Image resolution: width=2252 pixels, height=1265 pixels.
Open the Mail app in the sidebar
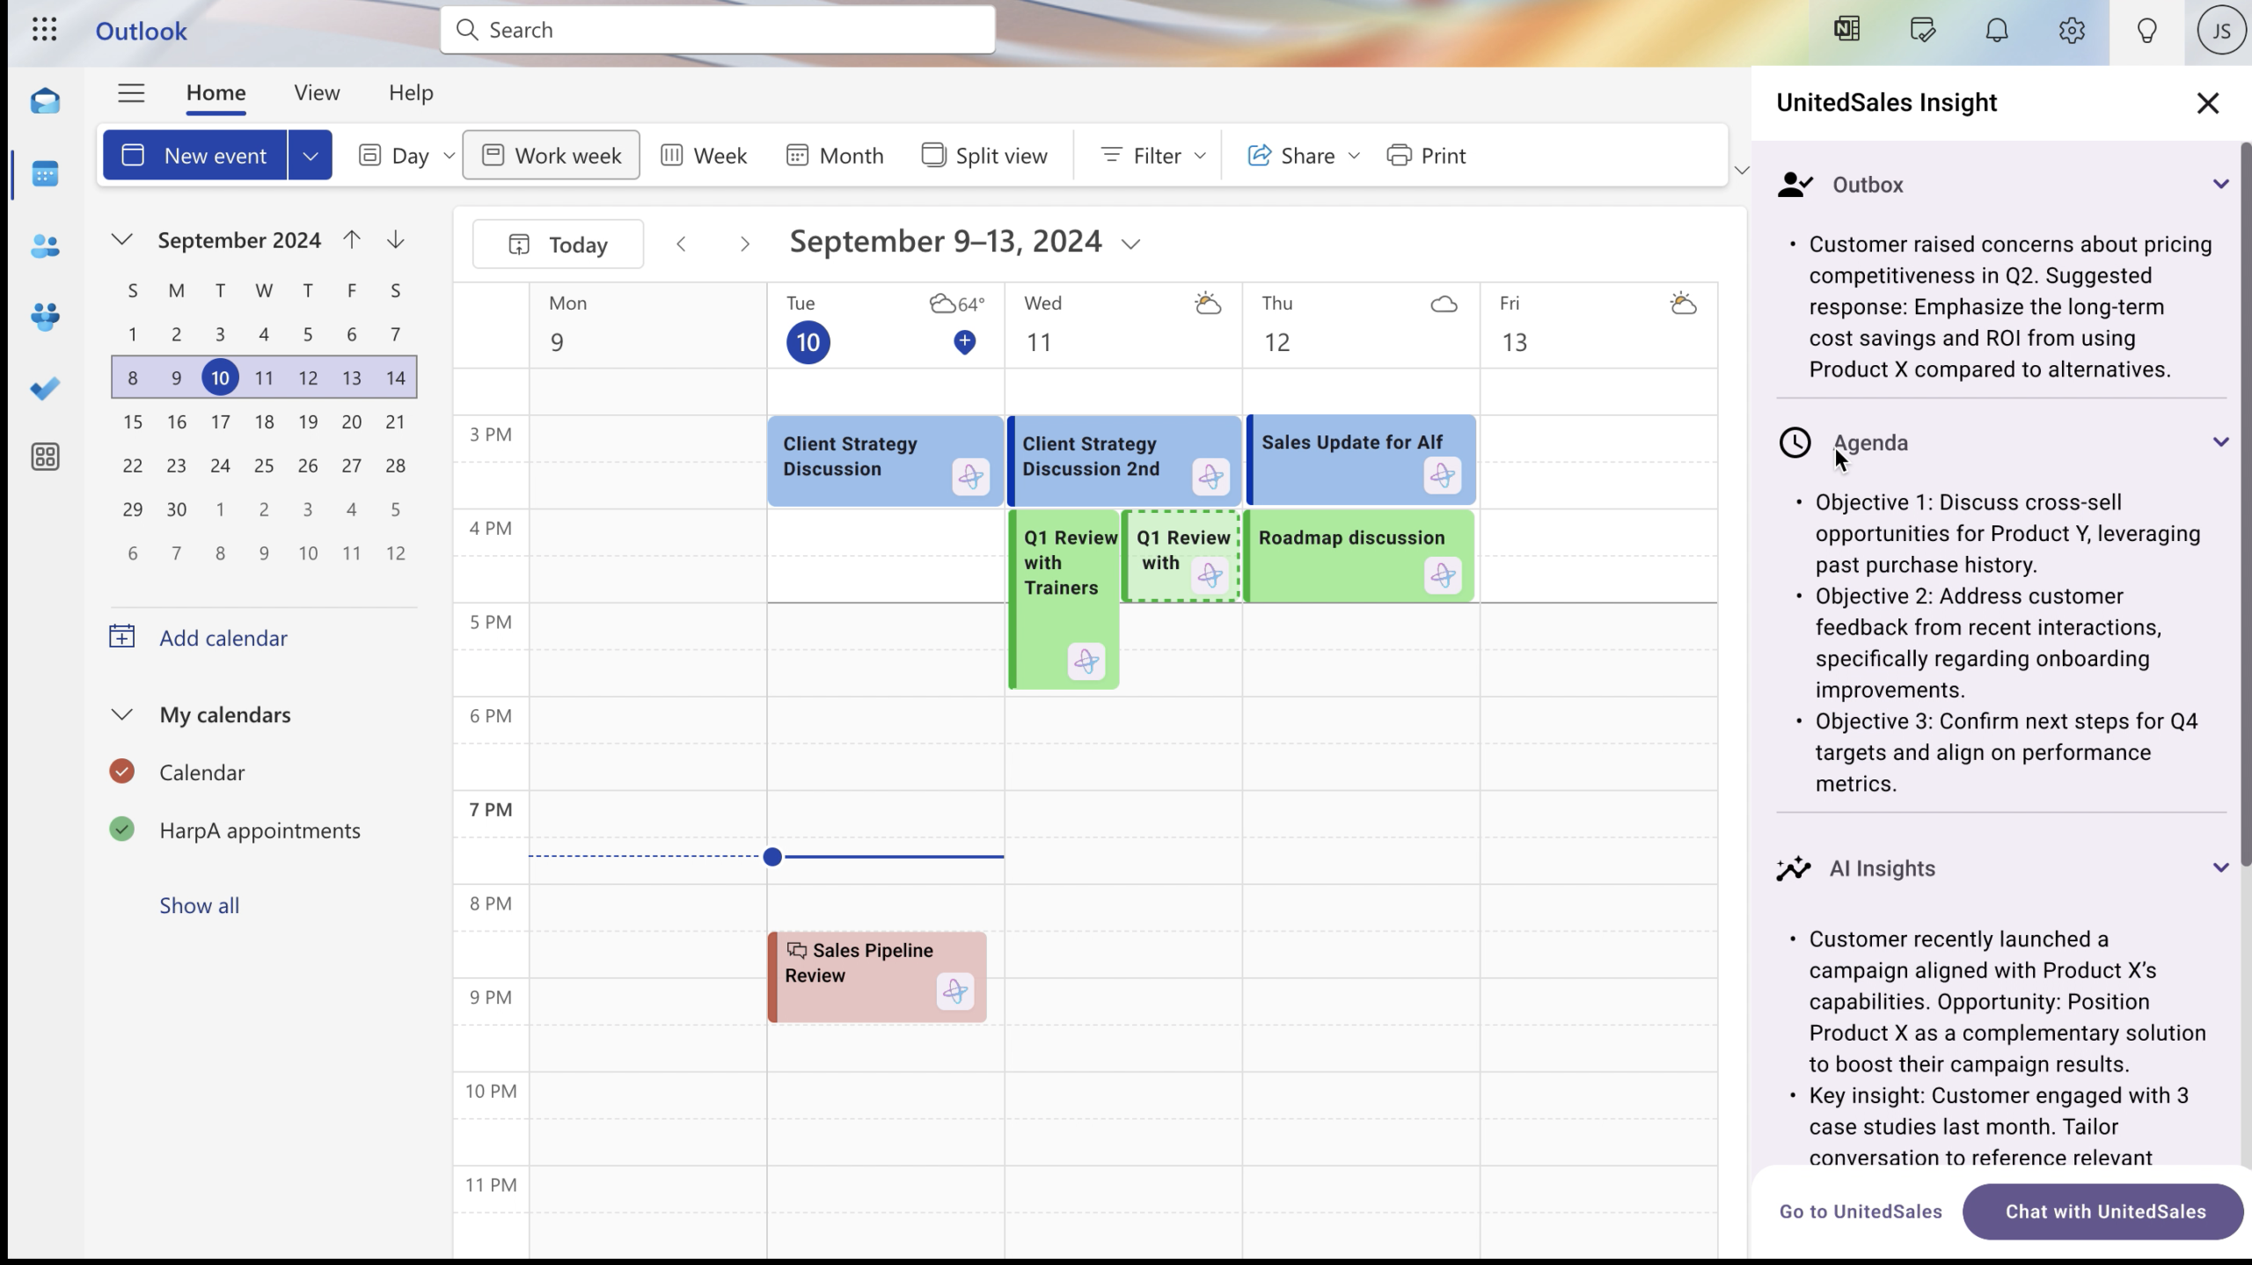45,101
